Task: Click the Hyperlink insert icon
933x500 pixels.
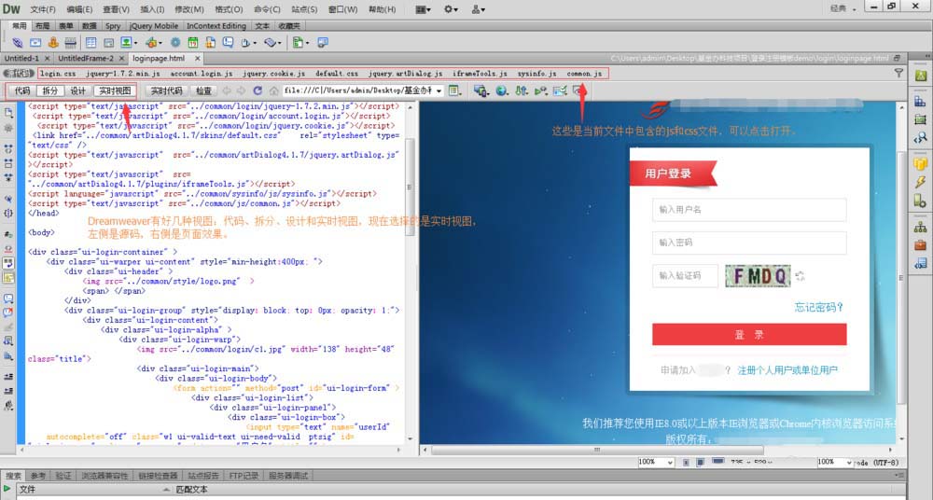Action: coord(18,42)
